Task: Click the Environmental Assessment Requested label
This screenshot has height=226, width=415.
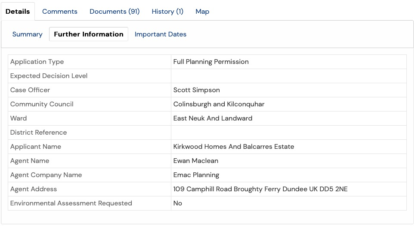Action: (71, 203)
